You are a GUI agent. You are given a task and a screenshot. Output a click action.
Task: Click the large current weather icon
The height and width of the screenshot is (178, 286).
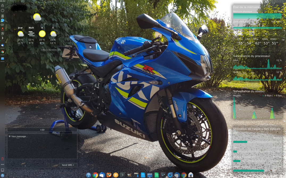coord(37,17)
